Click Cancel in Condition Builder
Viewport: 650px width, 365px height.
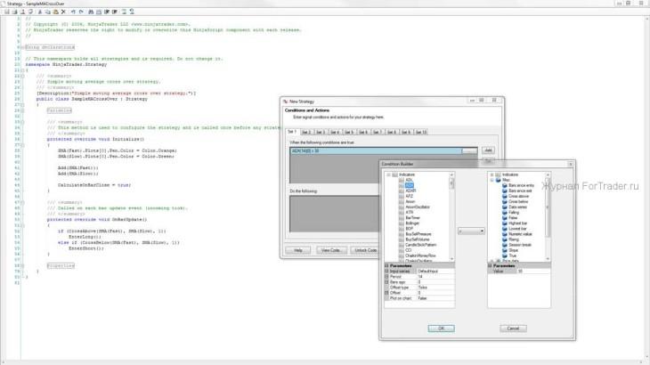[x=513, y=328]
